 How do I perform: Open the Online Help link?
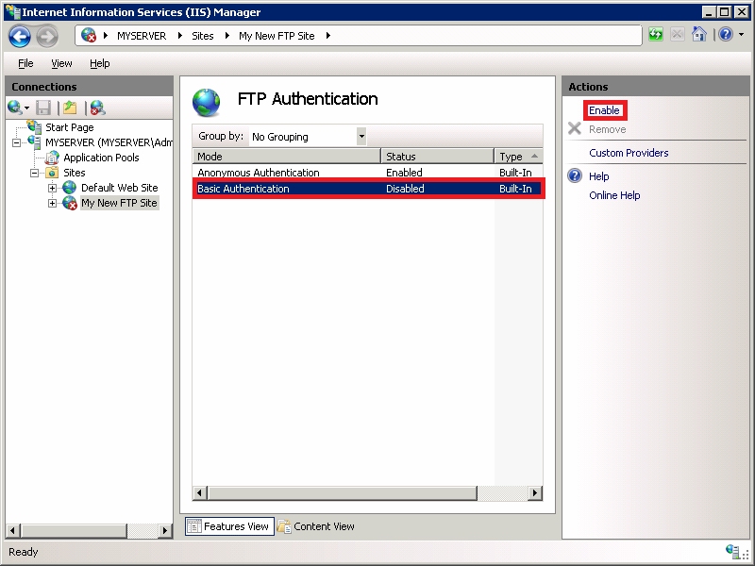coord(614,195)
